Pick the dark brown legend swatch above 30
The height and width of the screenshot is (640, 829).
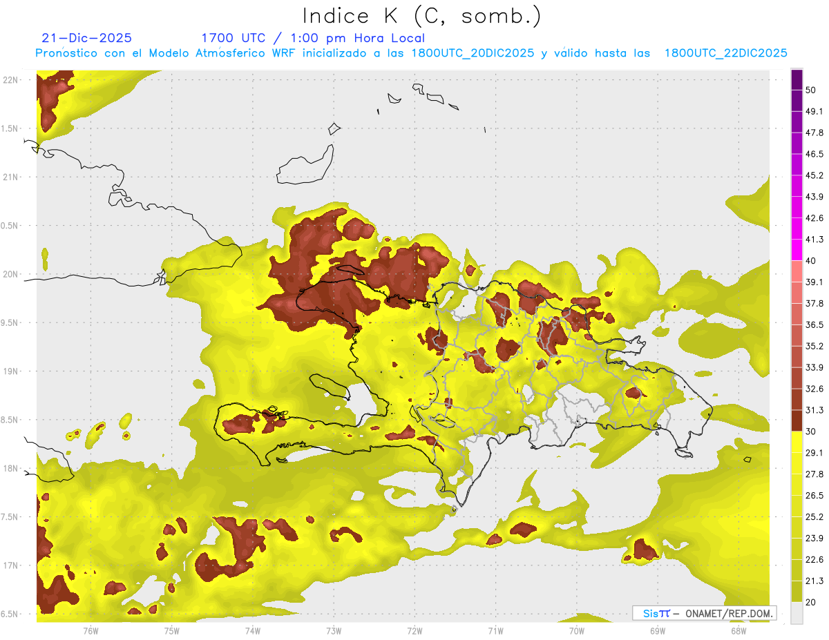pos(797,420)
